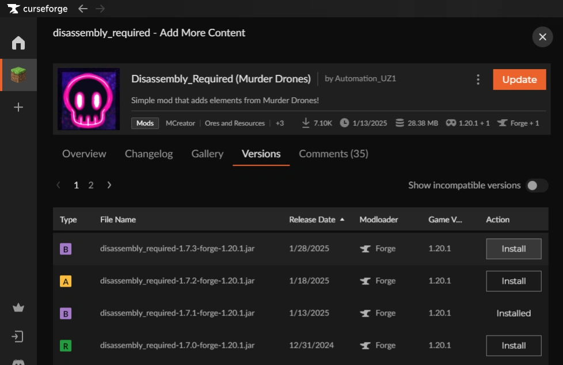Click release date 1/28/2025 cell
563x365 pixels.
309,248
